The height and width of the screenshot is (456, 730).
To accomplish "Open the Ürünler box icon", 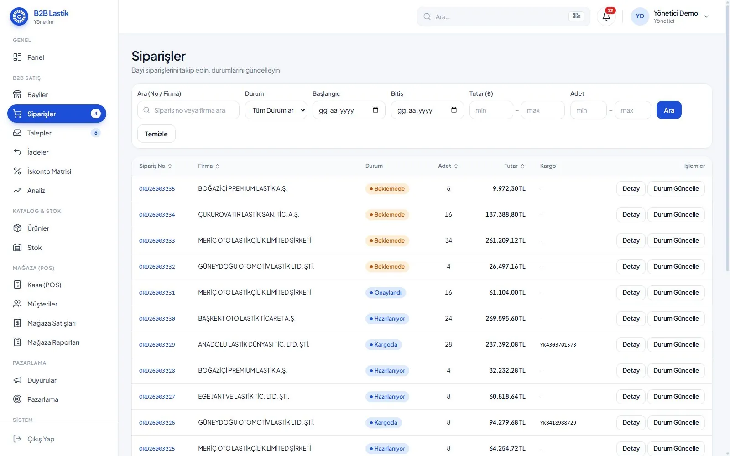I will coord(17,228).
